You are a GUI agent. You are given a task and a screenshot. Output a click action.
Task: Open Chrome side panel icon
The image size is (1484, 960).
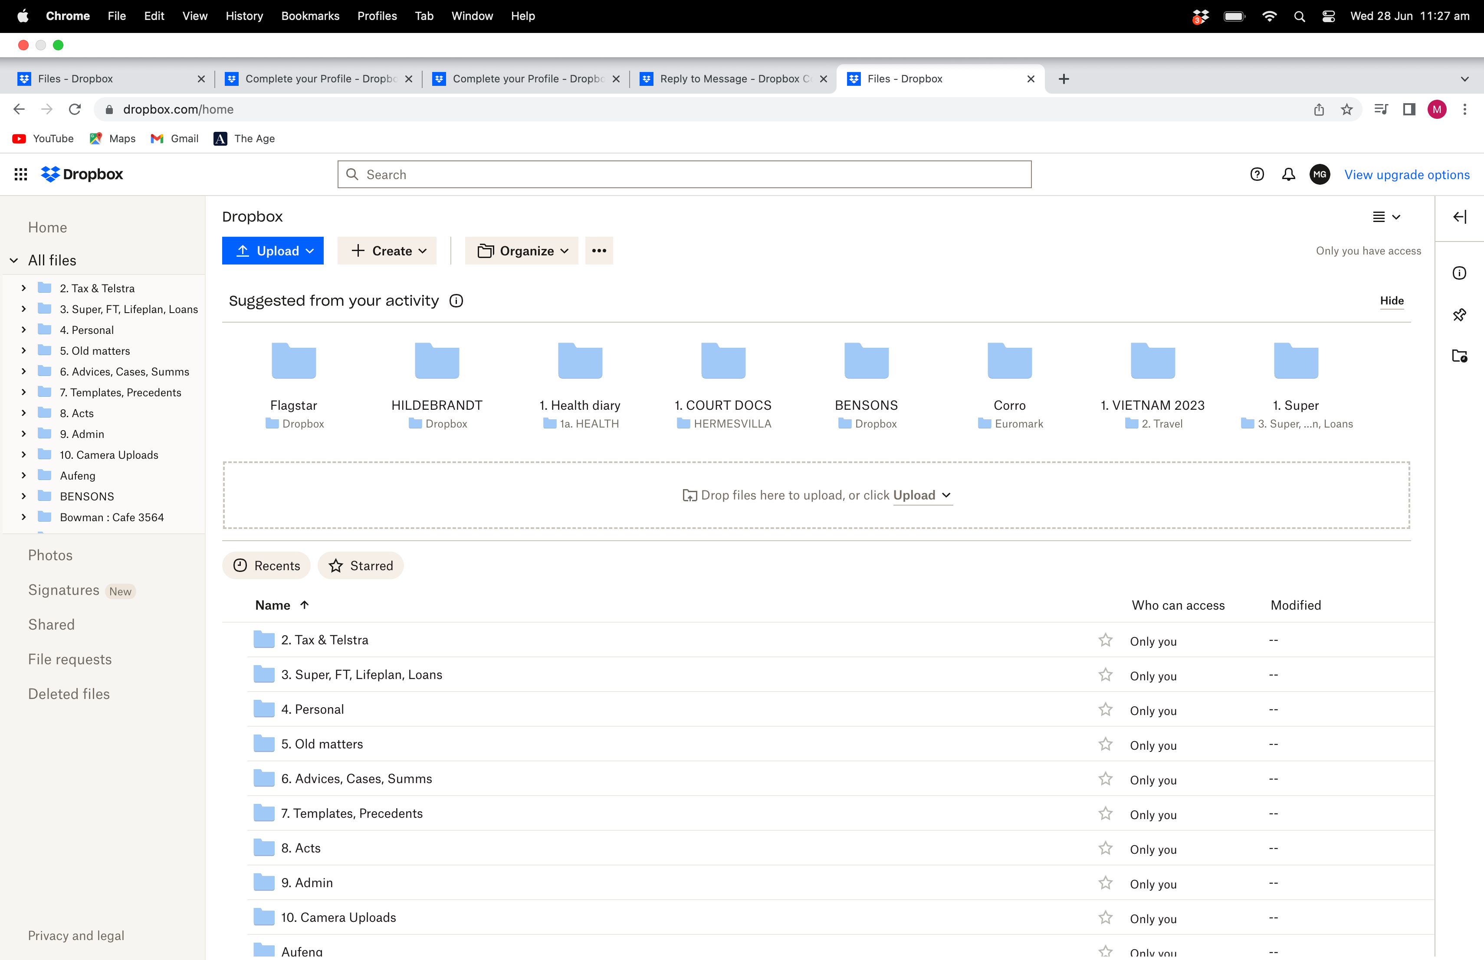[x=1408, y=110]
